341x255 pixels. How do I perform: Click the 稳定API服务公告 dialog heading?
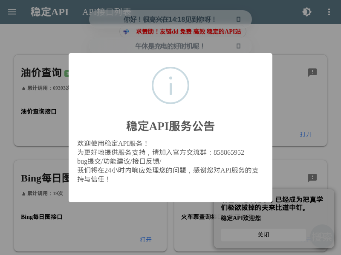coord(170,126)
